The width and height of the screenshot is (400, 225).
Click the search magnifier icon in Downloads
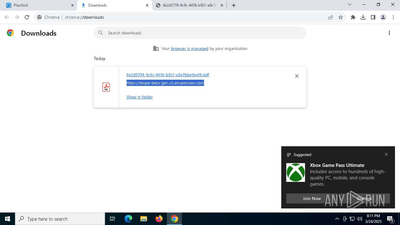(100, 33)
